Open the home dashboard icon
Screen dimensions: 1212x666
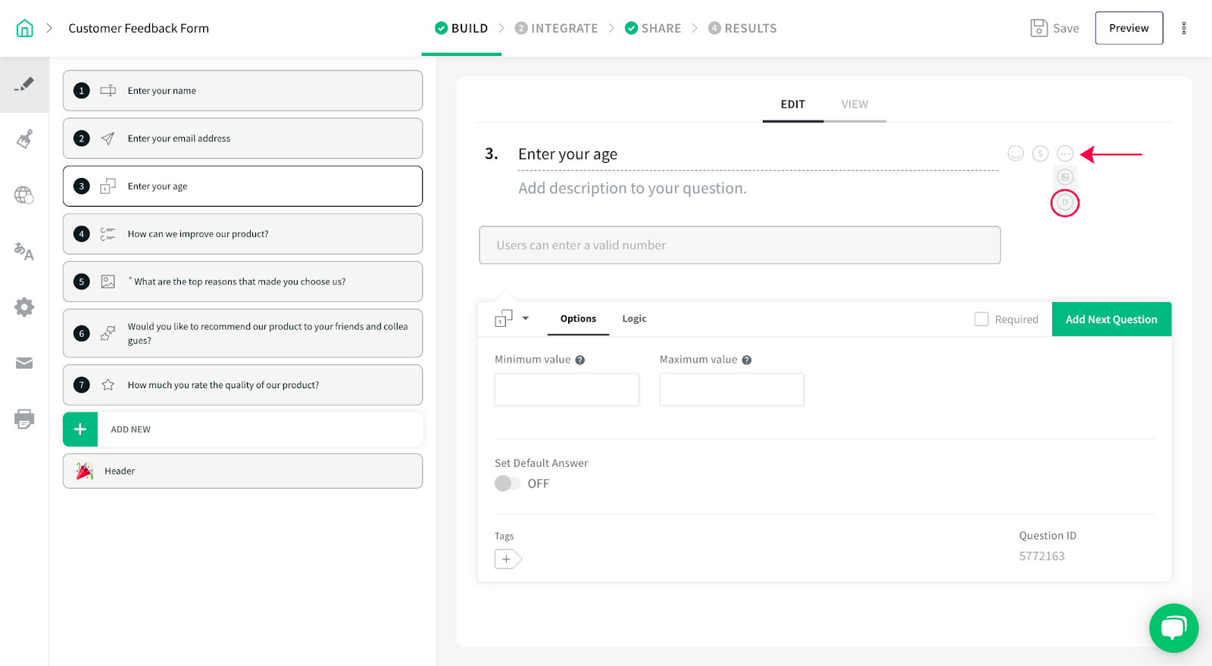(25, 28)
